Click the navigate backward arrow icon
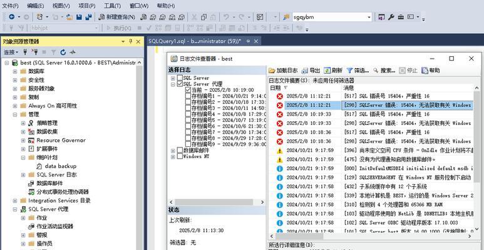Screen dimensions: 484x250 [11, 17]
